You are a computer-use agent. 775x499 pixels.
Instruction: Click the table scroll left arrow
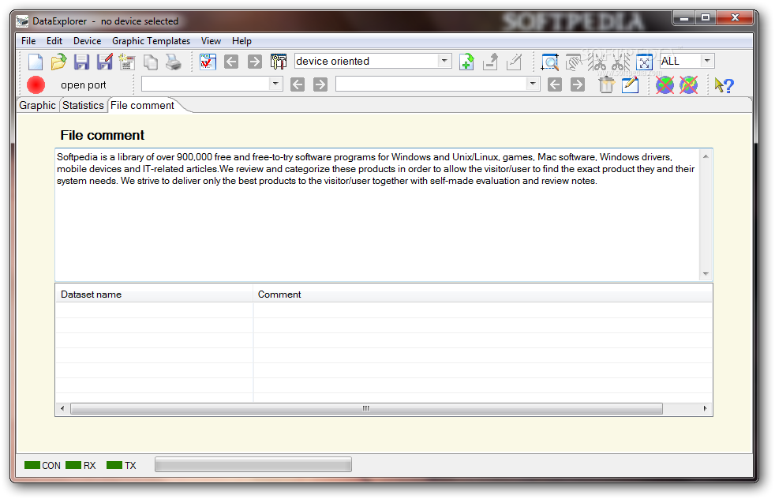point(62,408)
